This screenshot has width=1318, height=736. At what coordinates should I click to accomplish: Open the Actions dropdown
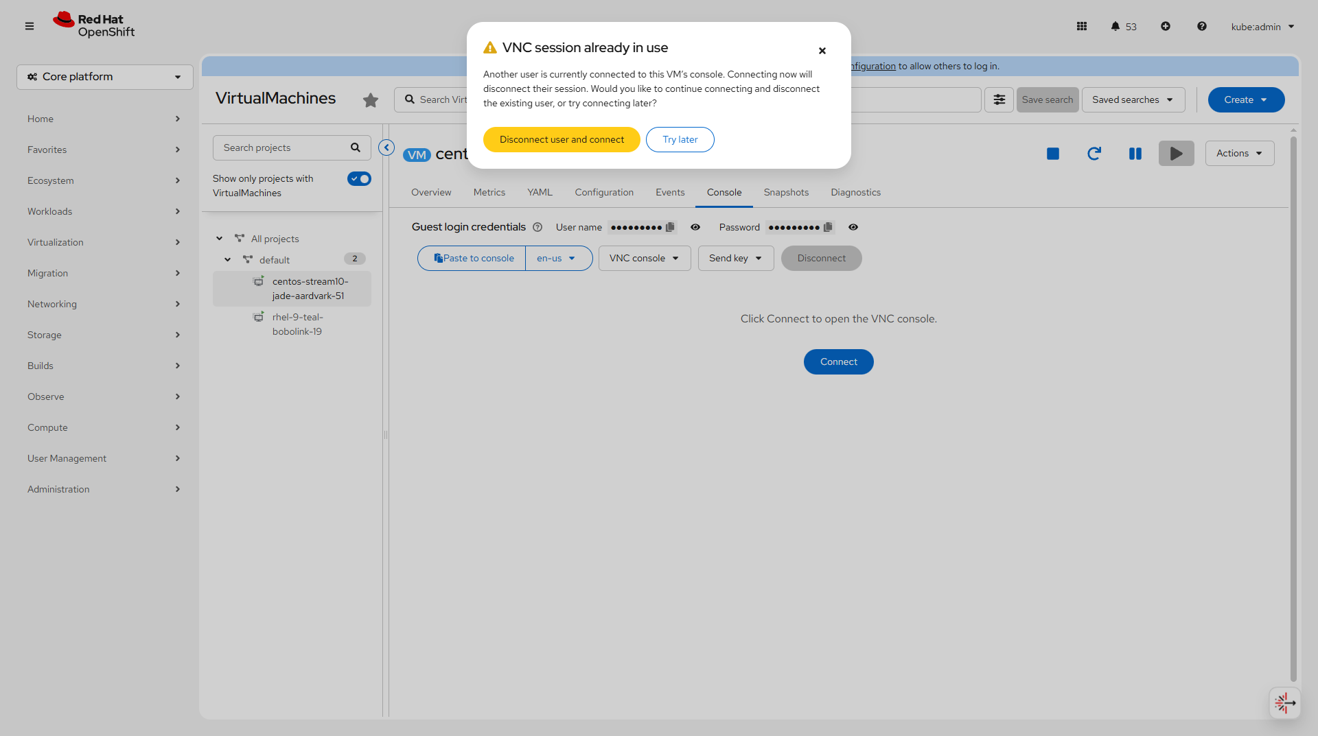pos(1240,153)
